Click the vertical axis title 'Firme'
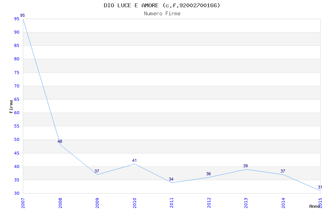This screenshot has width=324, height=210. tap(11, 107)
